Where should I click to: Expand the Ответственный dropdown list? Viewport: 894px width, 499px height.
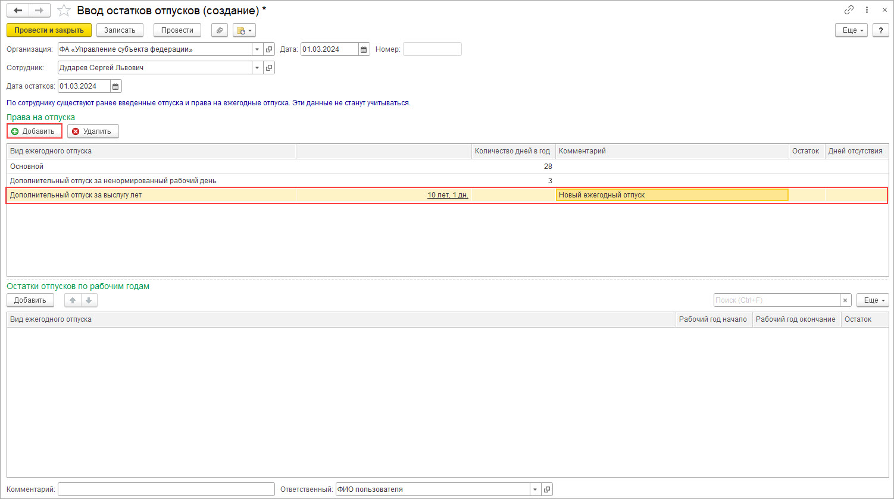(x=535, y=489)
